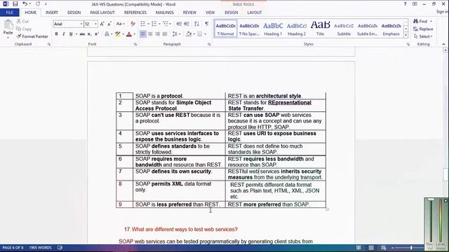Open the font size 12 dropdown

[95, 24]
